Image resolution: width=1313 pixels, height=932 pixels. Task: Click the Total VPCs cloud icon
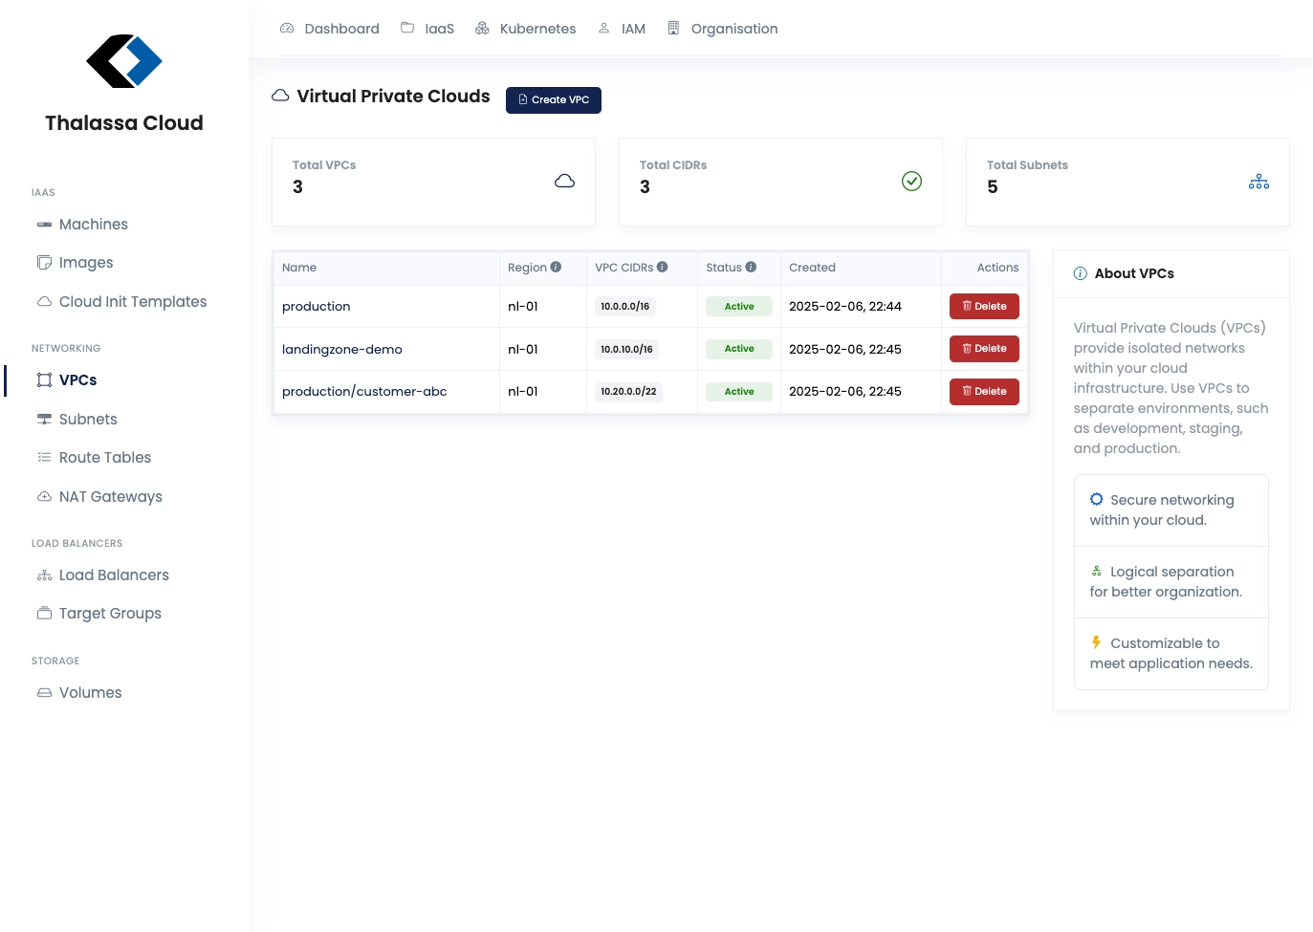pos(564,182)
